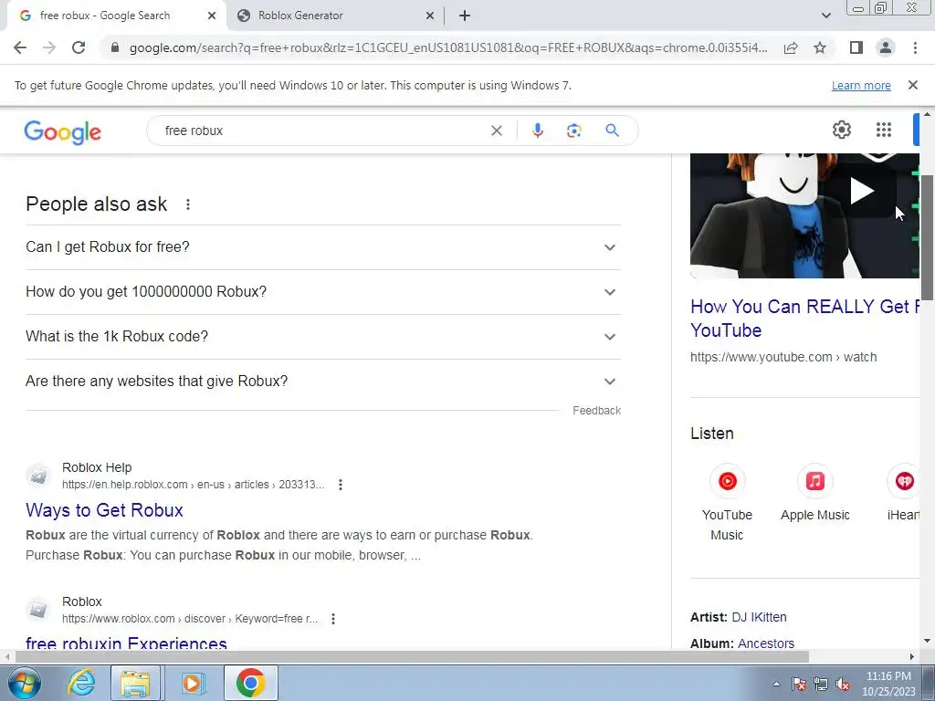Open Windows Media Player from taskbar
Screen dimensions: 935x701
(193, 683)
